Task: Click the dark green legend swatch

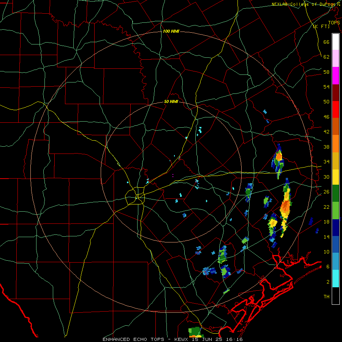Action: pyautogui.click(x=336, y=193)
